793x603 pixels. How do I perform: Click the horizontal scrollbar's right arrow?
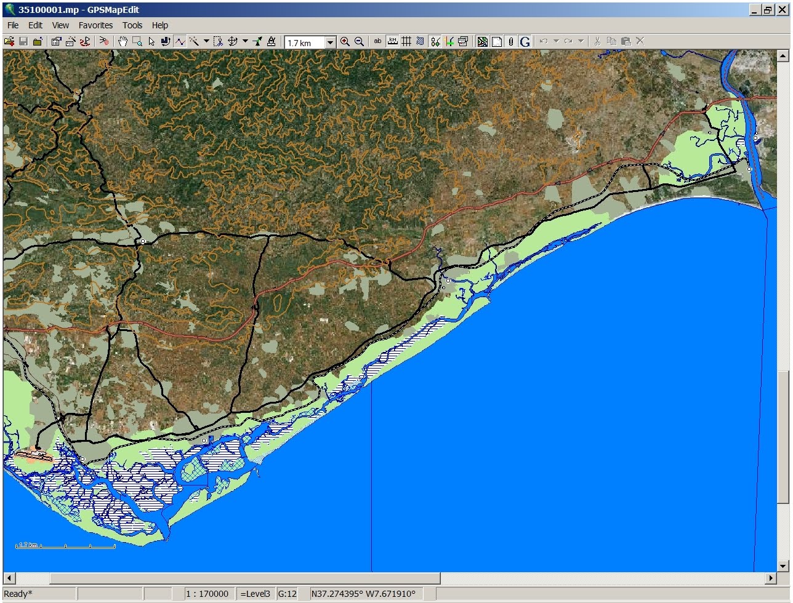tap(770, 578)
